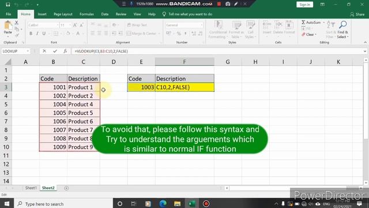The image size is (369, 208).
Task: Click the Paste clipboard icon
Action: [x=7, y=25]
